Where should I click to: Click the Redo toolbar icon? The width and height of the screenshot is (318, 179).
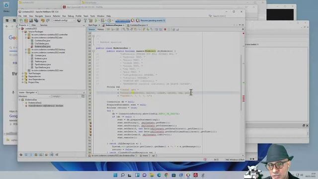pos(48,20)
